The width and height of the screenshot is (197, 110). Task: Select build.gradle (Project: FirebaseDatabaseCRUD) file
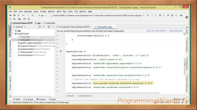click(x=36, y=37)
